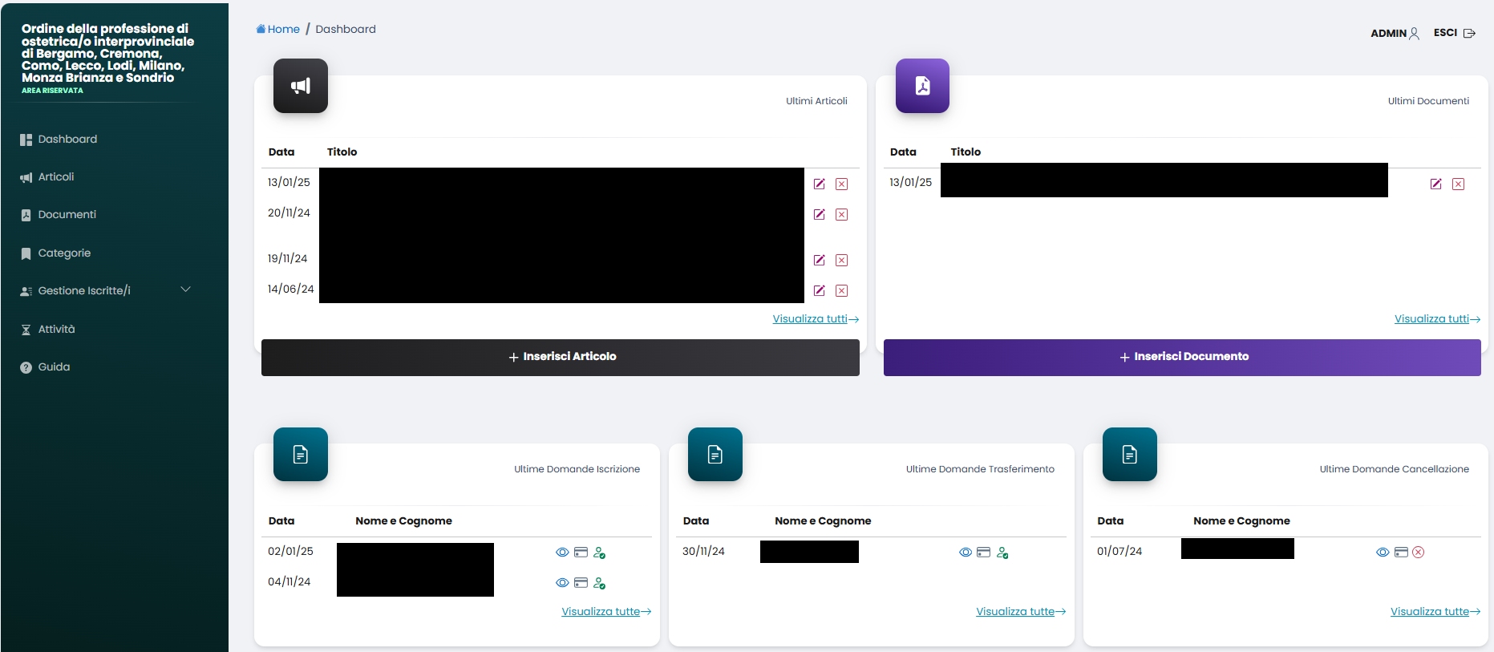Edit the article dated 13/01/25
This screenshot has height=652, width=1494.
(x=819, y=184)
